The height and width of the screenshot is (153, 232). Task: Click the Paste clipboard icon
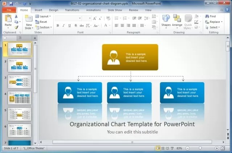click(8, 18)
